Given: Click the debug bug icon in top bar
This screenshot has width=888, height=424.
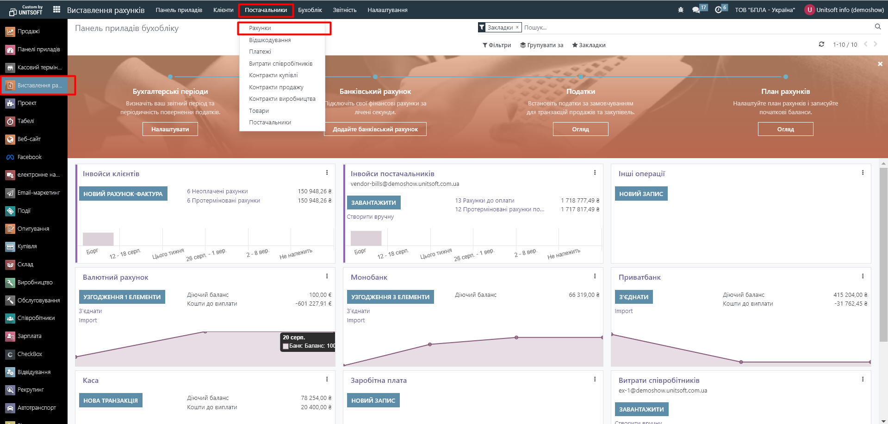Looking at the screenshot, I should (x=680, y=10).
